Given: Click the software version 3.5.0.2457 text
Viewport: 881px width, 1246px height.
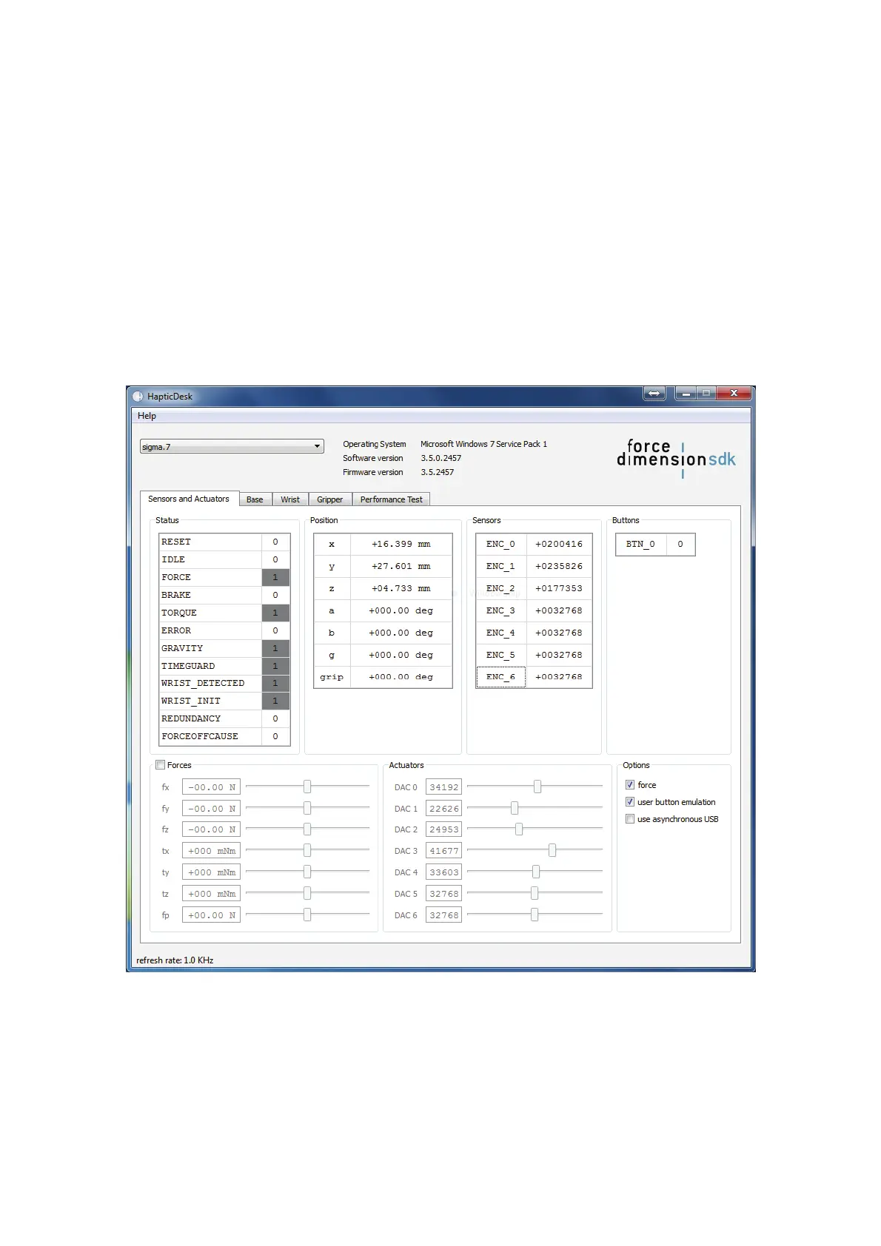Looking at the screenshot, I should coord(441,458).
